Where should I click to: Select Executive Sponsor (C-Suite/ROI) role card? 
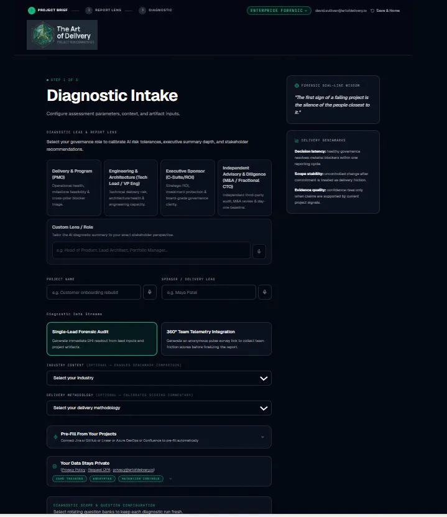pos(188,187)
